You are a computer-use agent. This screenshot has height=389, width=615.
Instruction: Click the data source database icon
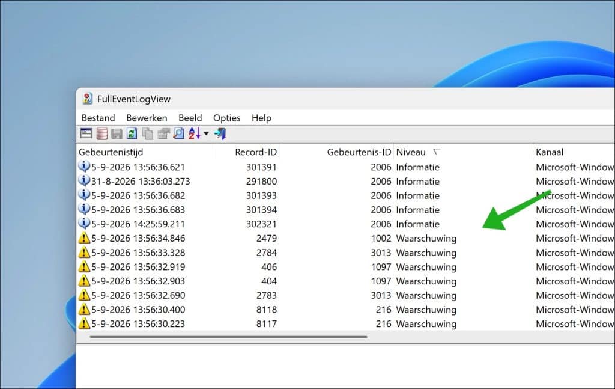point(102,134)
